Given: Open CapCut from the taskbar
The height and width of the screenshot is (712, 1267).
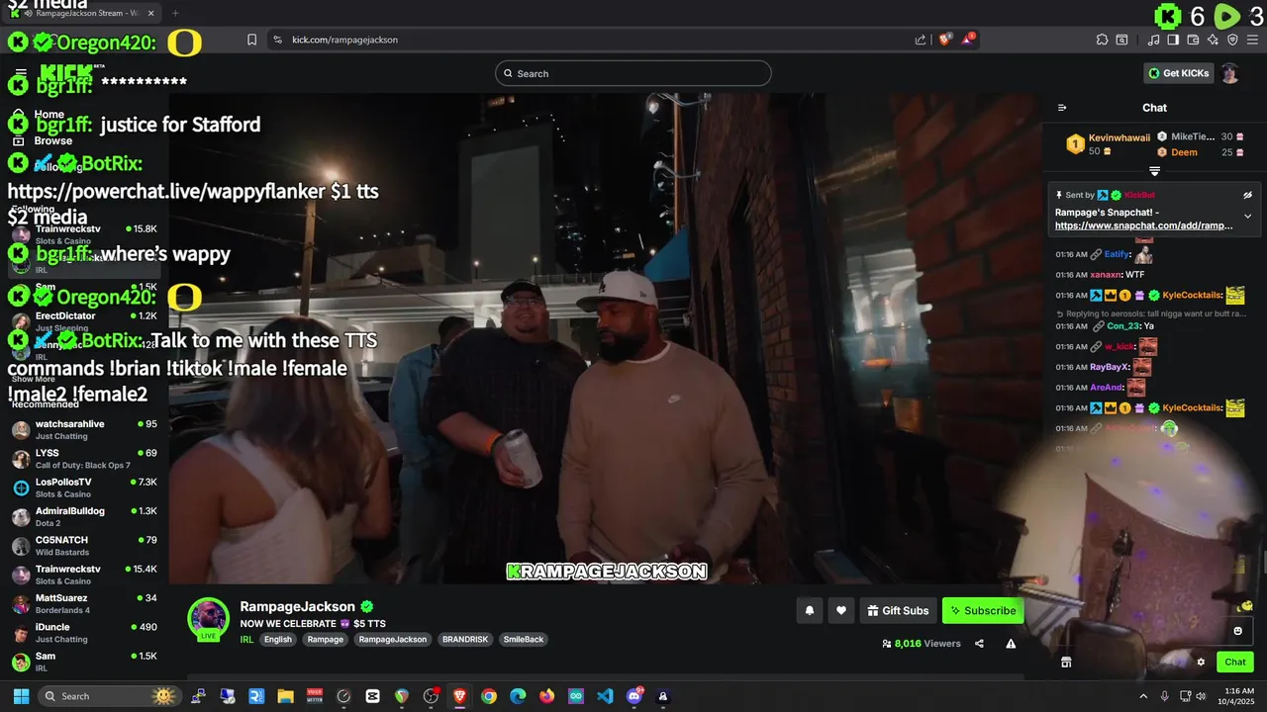Looking at the screenshot, I should (x=372, y=696).
